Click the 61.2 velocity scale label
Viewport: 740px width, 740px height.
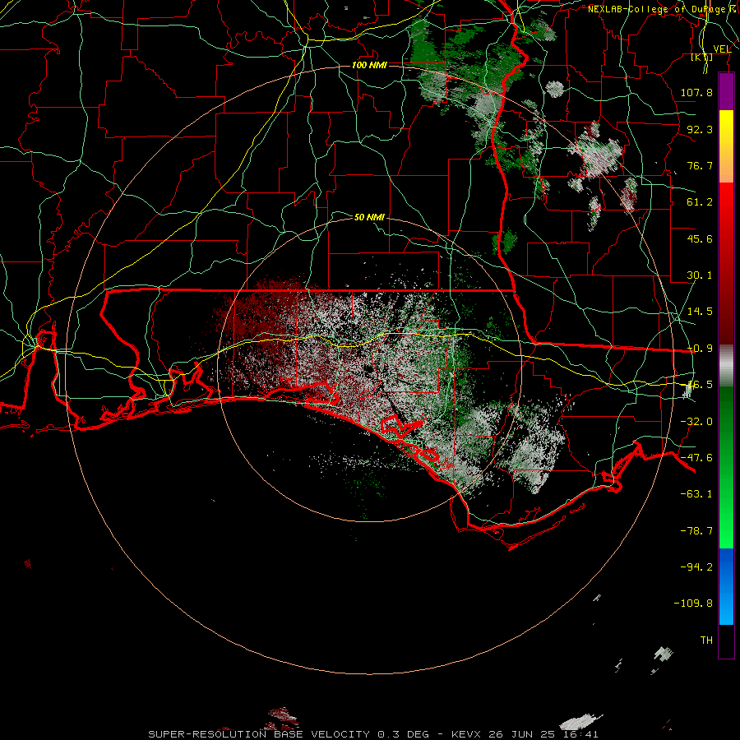click(x=700, y=202)
